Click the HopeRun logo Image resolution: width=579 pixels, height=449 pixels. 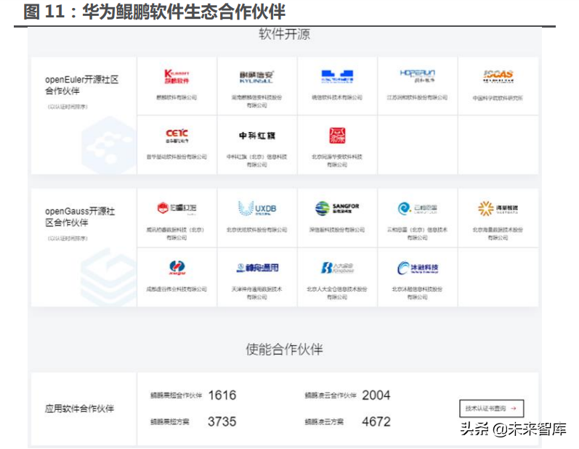click(x=417, y=75)
